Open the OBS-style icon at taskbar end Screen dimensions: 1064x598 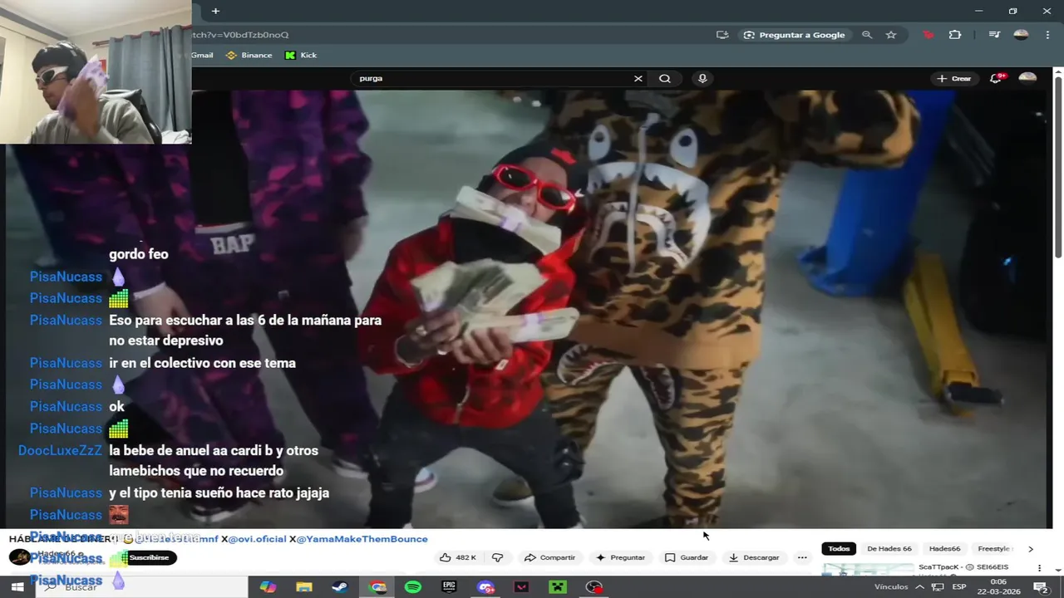click(594, 587)
